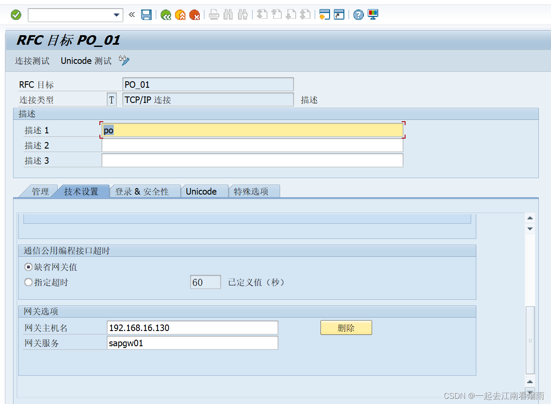Click the collapse command field chevron
This screenshot has width=551, height=404.
[x=132, y=14]
